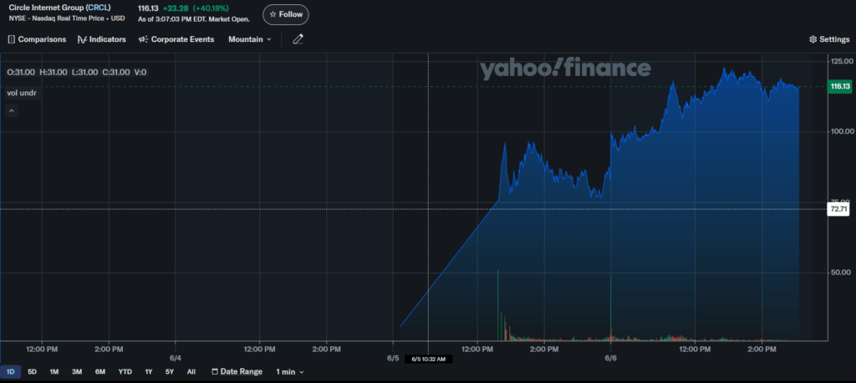Image resolution: width=856 pixels, height=383 pixels.
Task: Select the pencil drawing tool icon
Action: tap(298, 39)
